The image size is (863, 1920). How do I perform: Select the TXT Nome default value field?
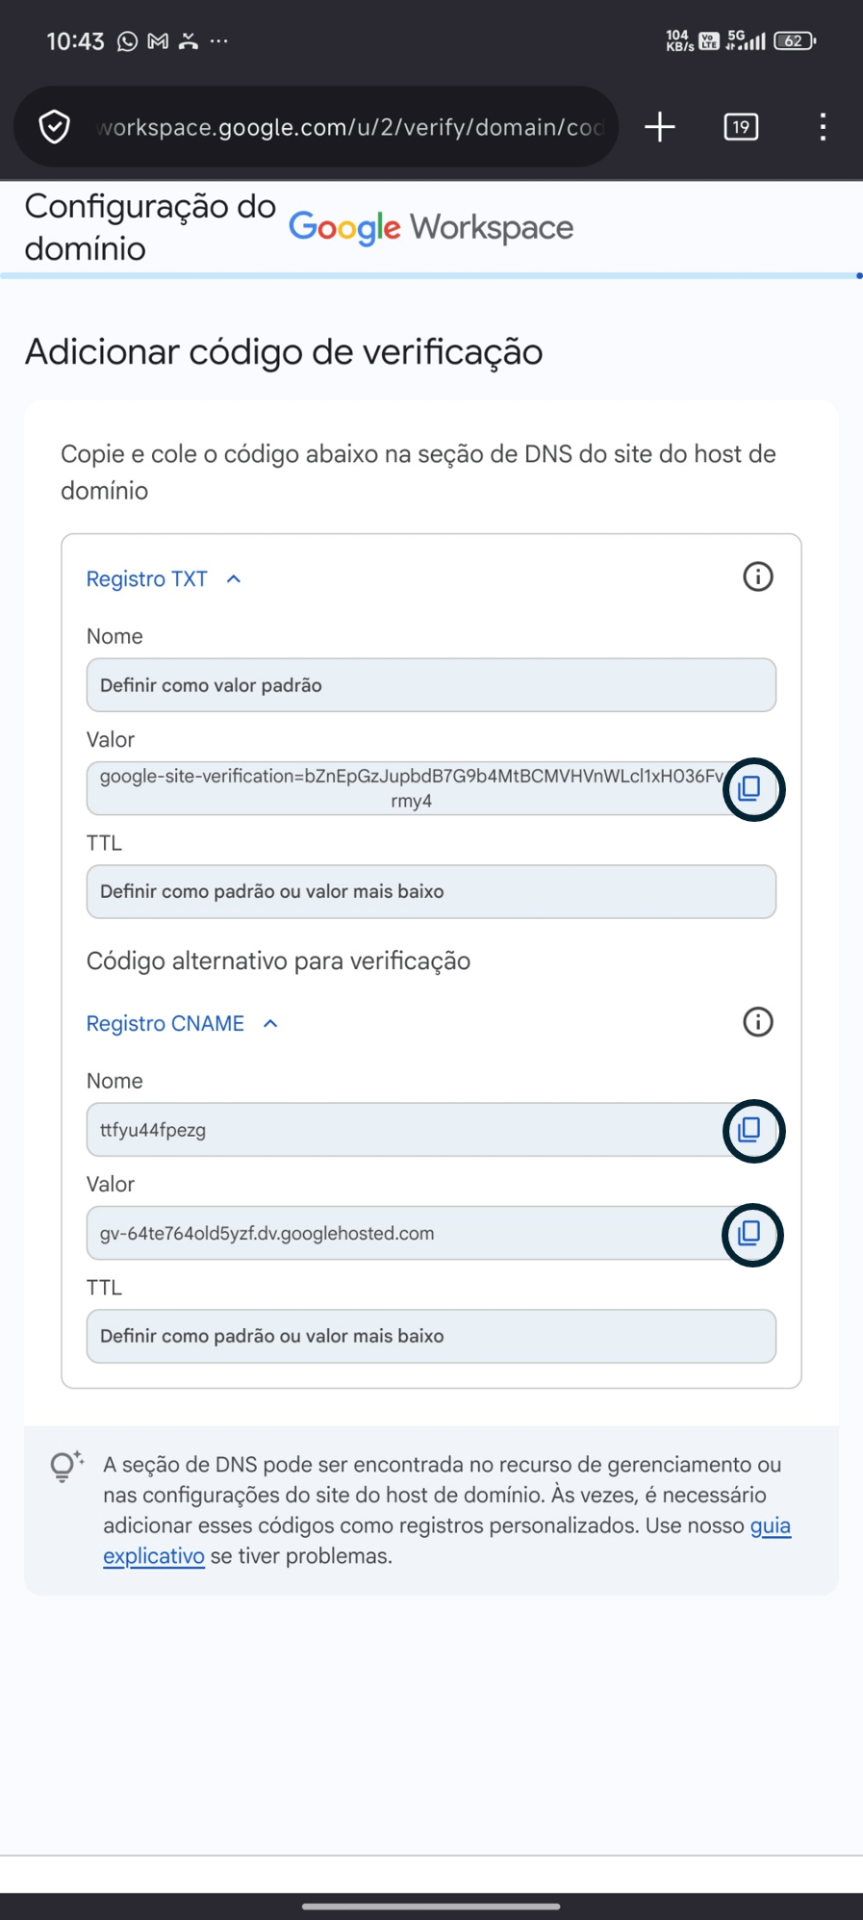tap(431, 685)
